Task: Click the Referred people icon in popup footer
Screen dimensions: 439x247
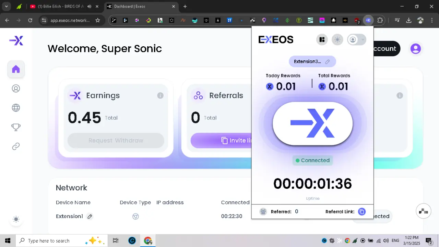Action: (263, 212)
